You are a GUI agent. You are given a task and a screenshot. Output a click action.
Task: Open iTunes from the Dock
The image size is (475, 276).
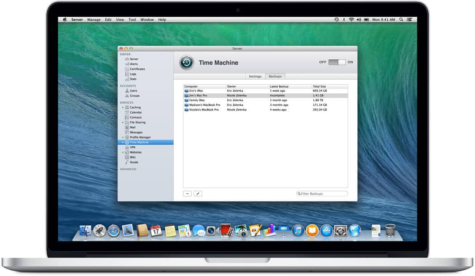[298, 231]
